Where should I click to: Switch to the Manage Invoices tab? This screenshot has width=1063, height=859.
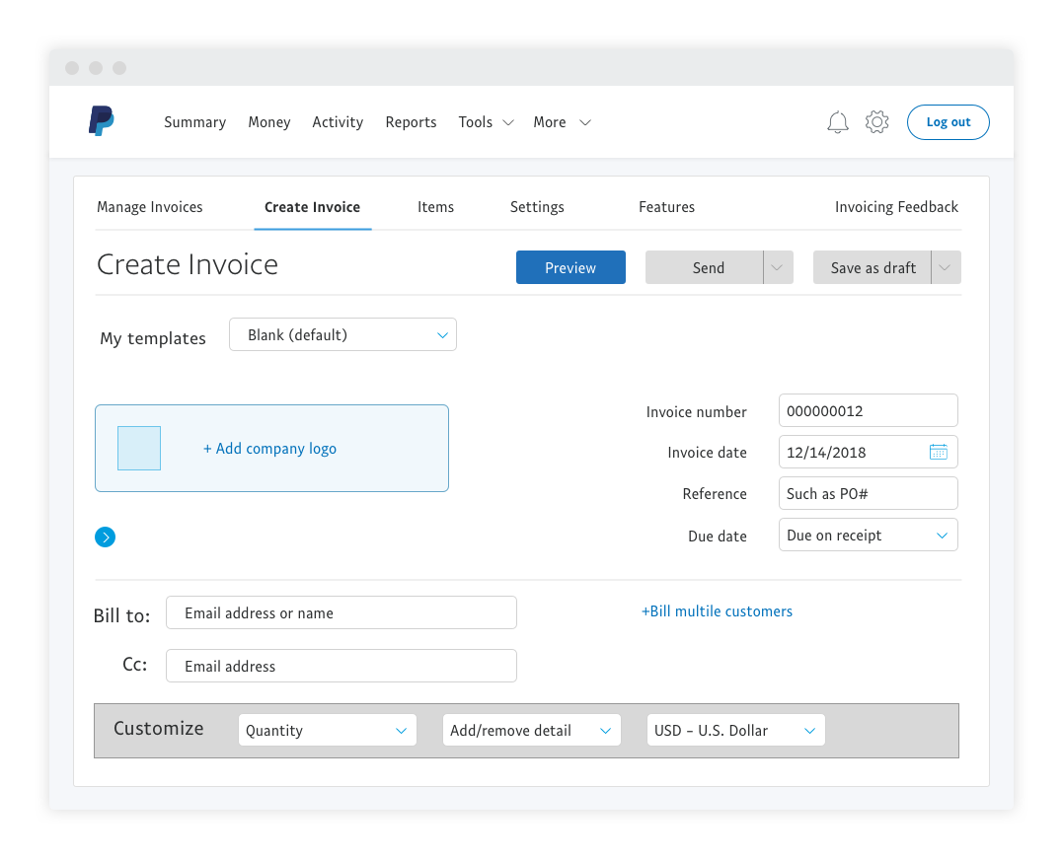(x=150, y=207)
